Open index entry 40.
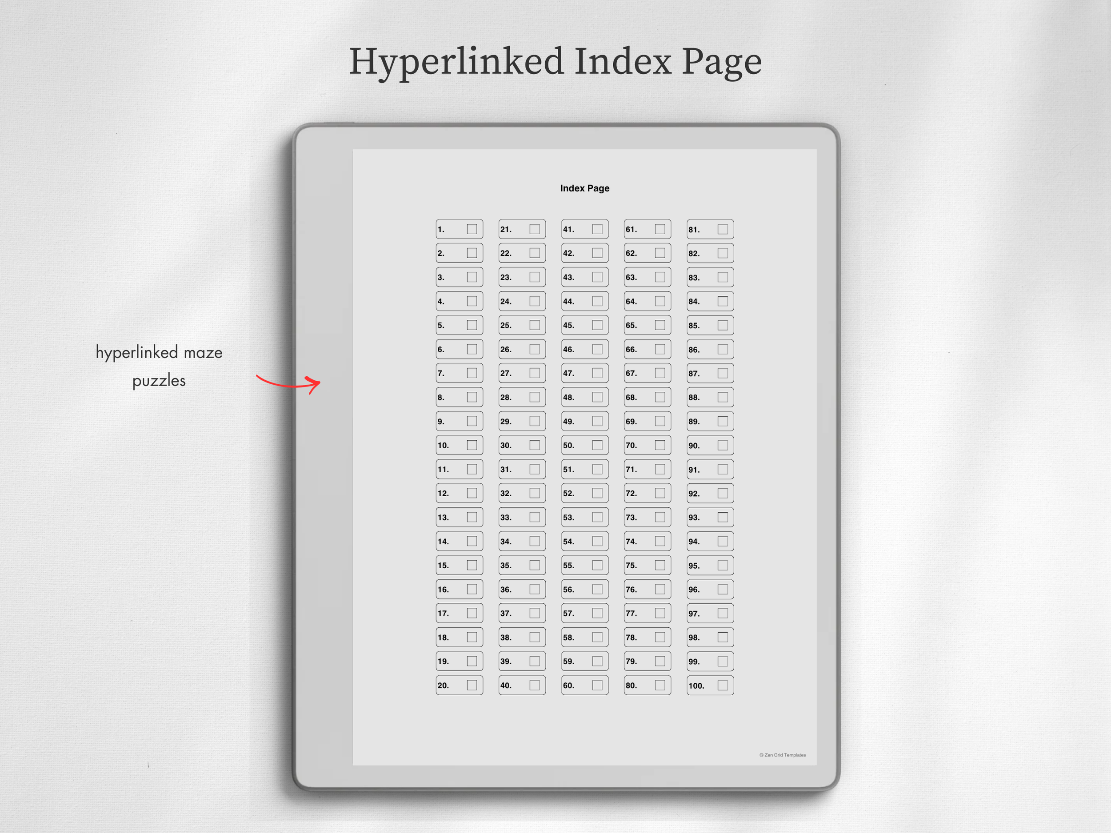 (x=522, y=686)
